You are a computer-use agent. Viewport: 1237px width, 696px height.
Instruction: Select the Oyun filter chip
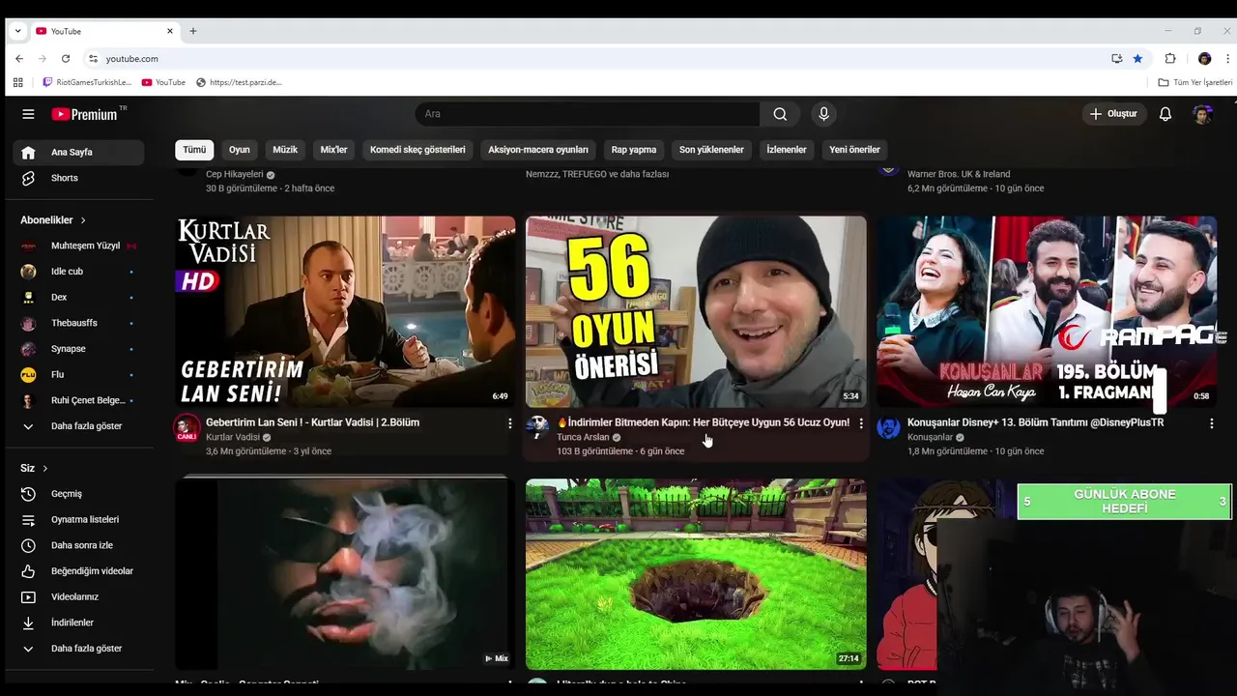coord(240,150)
